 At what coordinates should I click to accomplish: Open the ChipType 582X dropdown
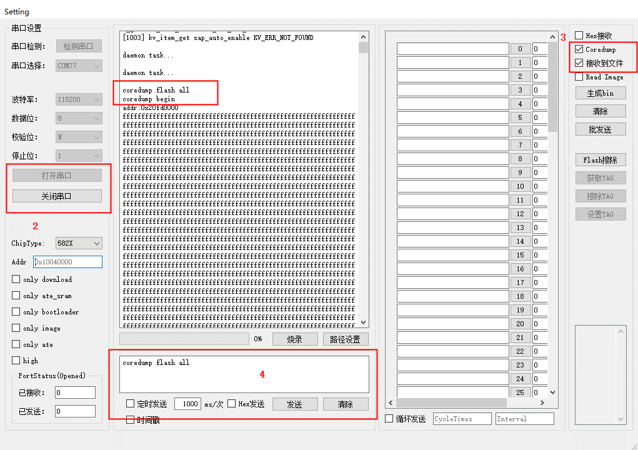click(79, 243)
